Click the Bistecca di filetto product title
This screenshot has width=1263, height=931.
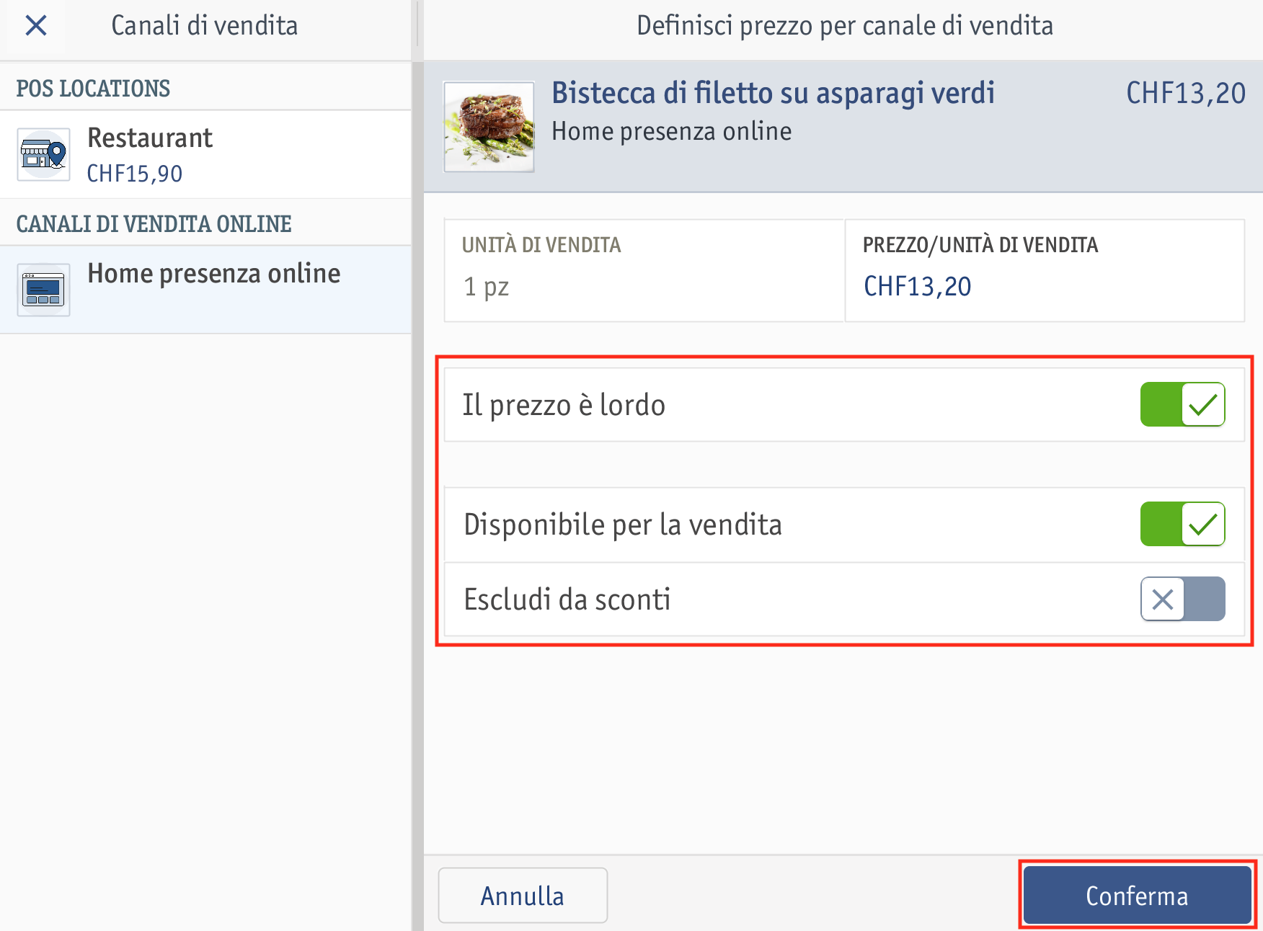773,93
